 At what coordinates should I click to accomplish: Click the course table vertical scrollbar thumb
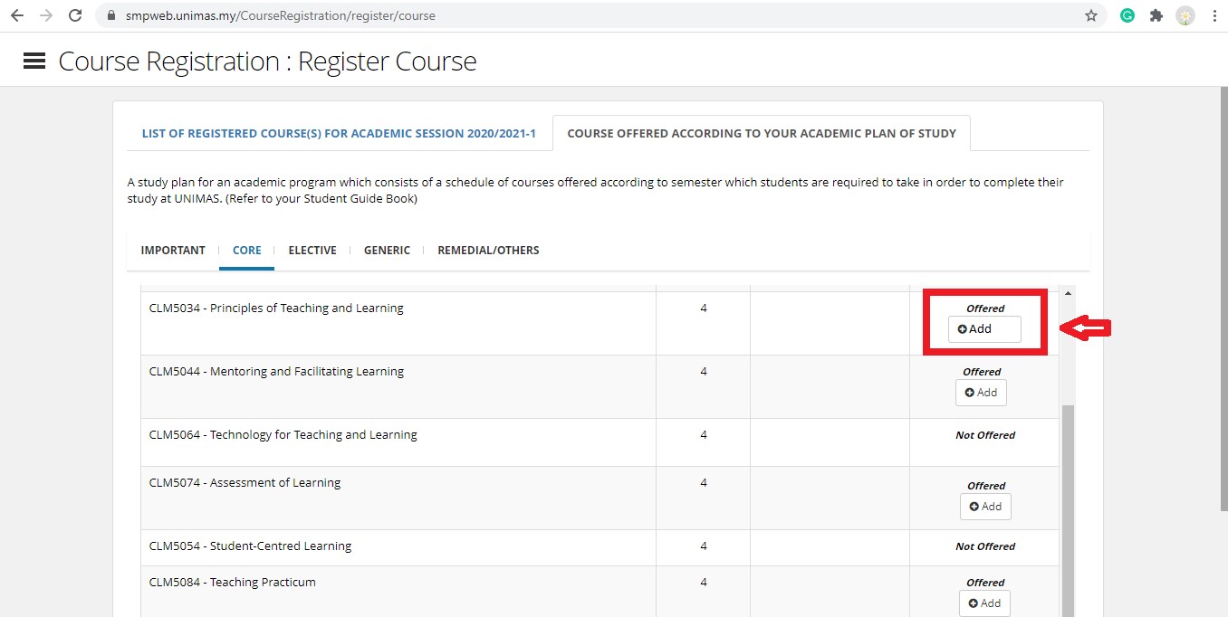click(x=1068, y=511)
